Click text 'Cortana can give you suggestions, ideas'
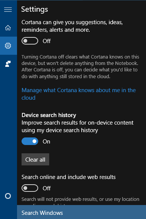146x219 pixels. [72, 22]
